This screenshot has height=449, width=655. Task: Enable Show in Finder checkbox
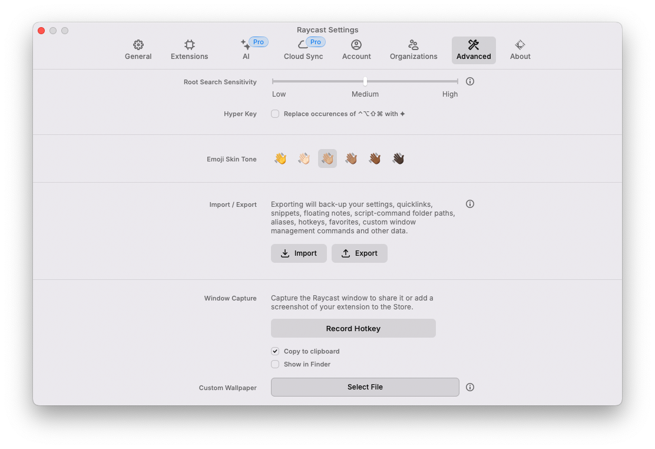click(x=275, y=364)
